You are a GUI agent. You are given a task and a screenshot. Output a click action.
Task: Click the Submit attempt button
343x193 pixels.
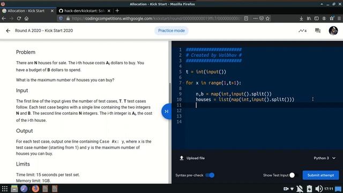pyautogui.click(x=320, y=175)
